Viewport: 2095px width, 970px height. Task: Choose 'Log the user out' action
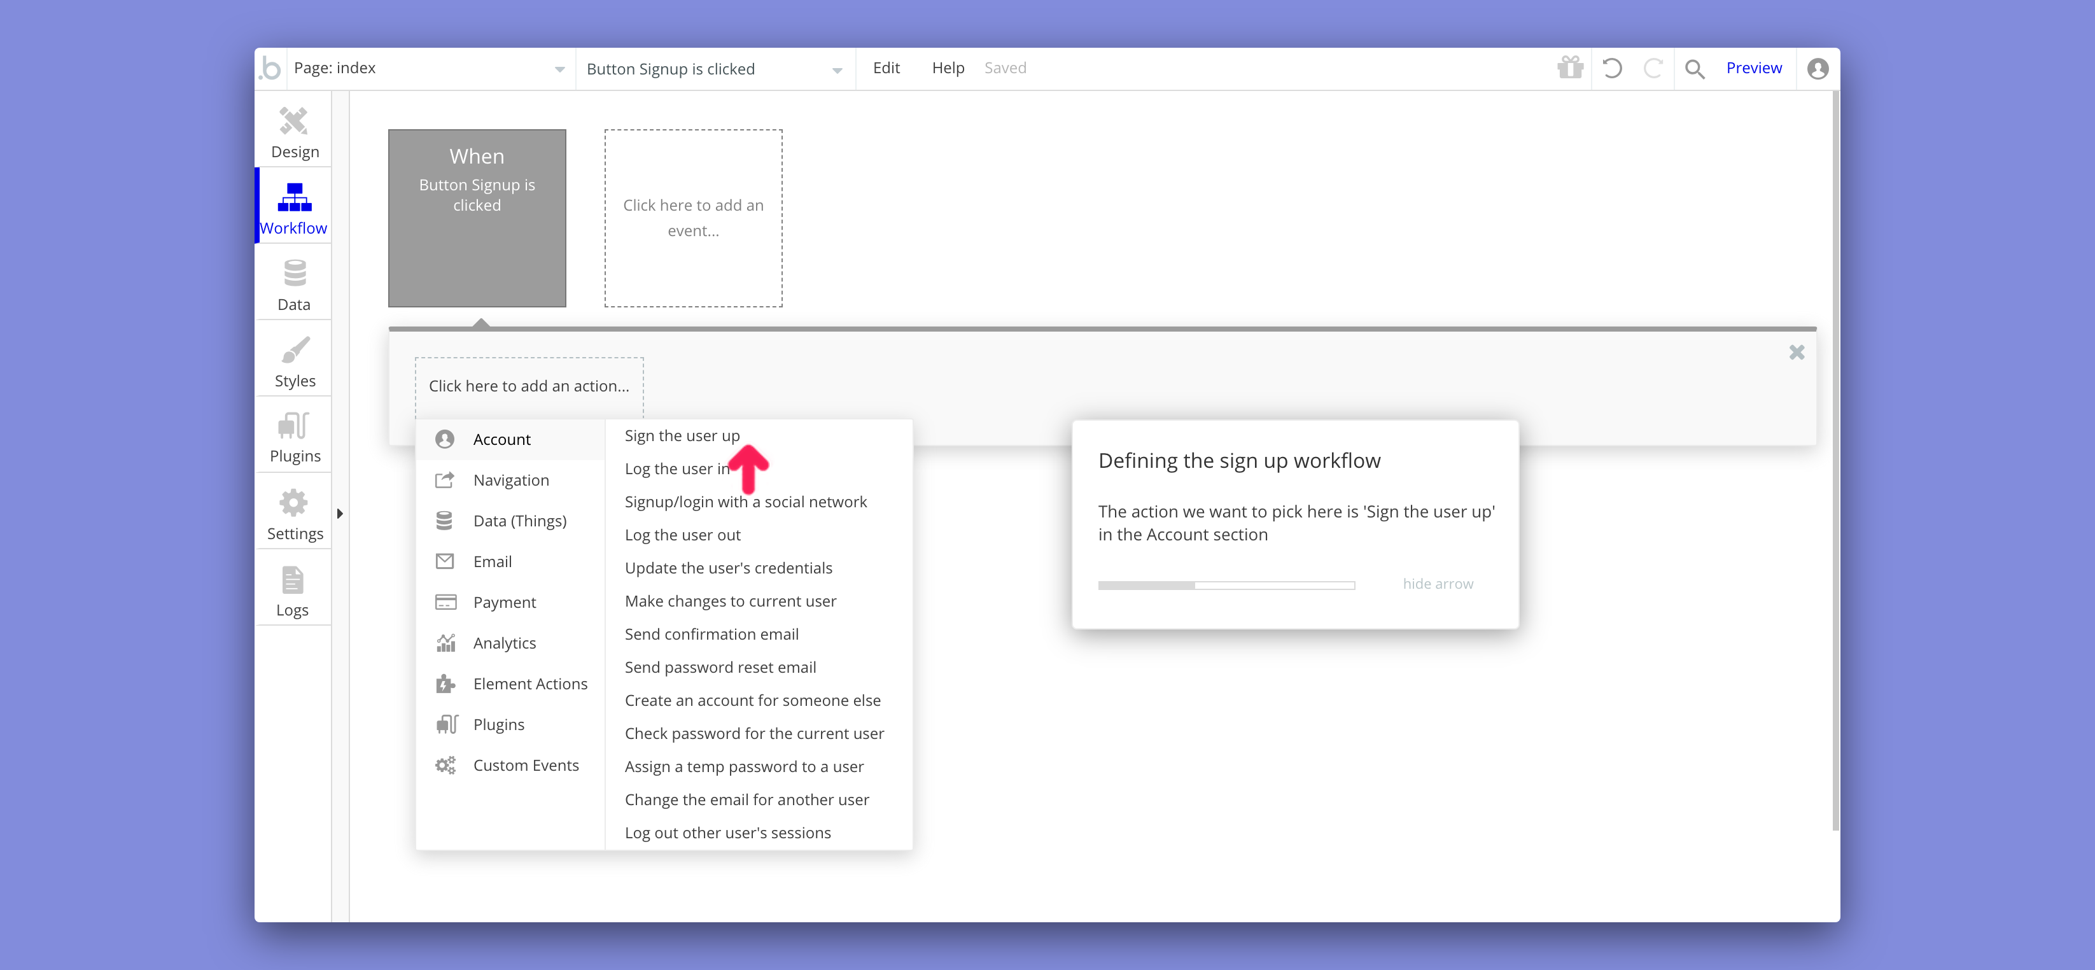[682, 535]
